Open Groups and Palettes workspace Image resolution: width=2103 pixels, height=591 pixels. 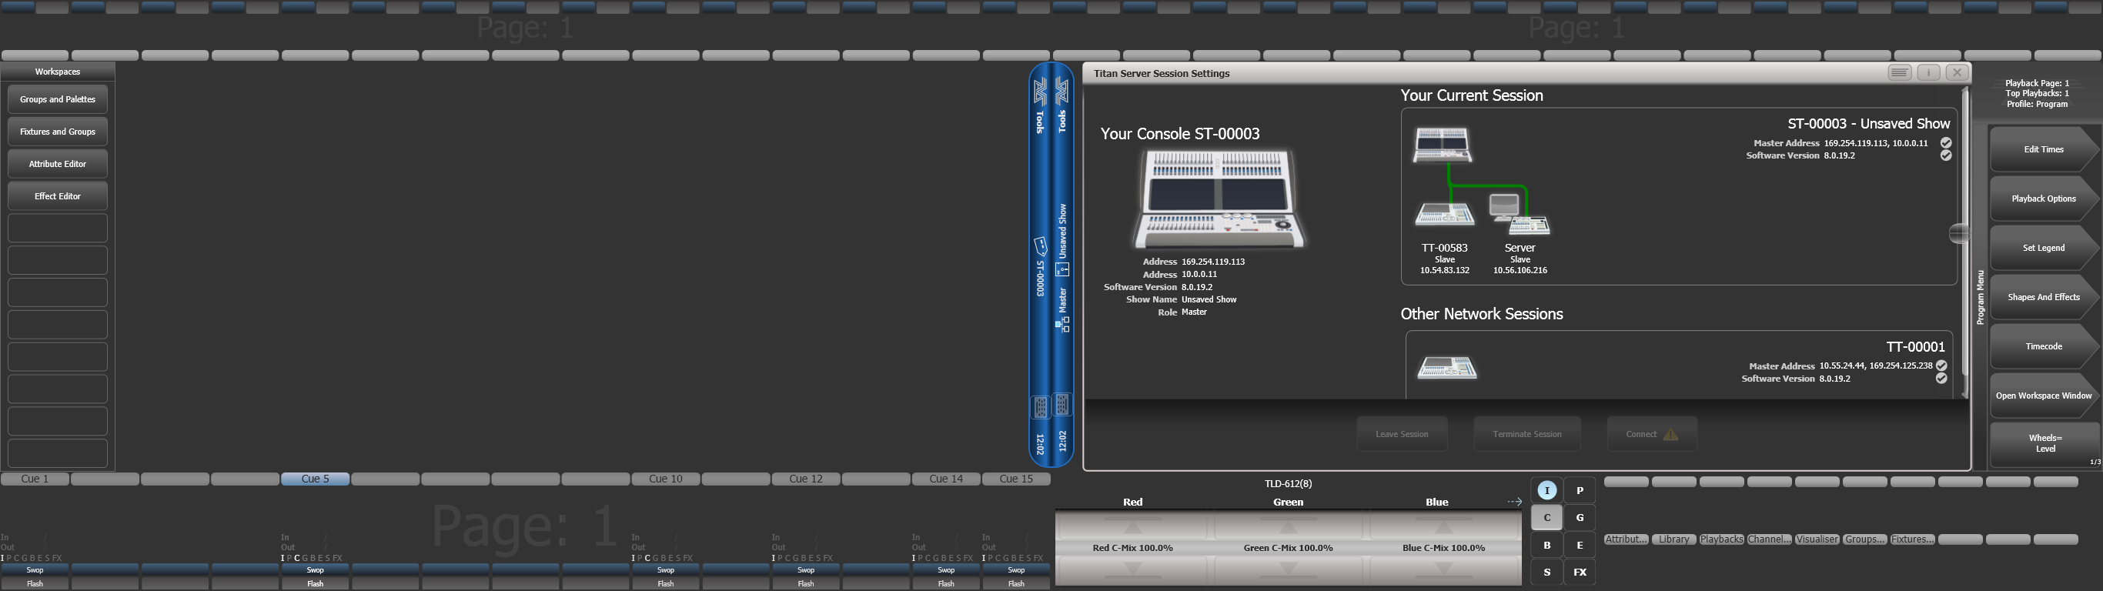(57, 99)
